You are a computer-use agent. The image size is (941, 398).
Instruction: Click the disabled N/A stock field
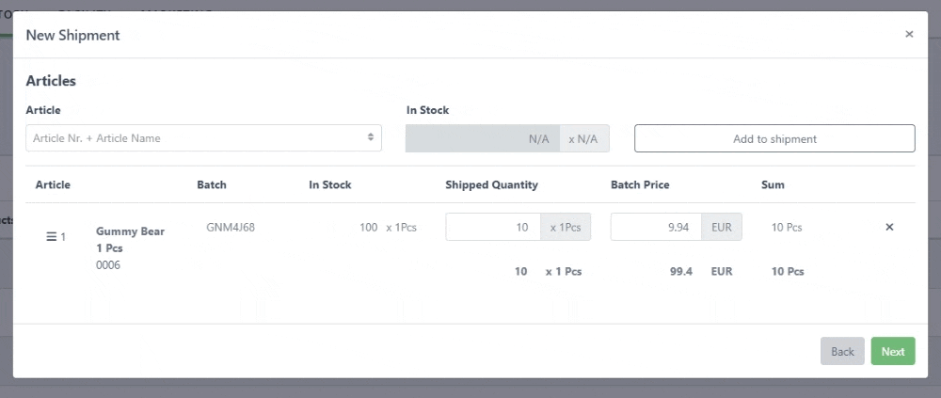[483, 138]
